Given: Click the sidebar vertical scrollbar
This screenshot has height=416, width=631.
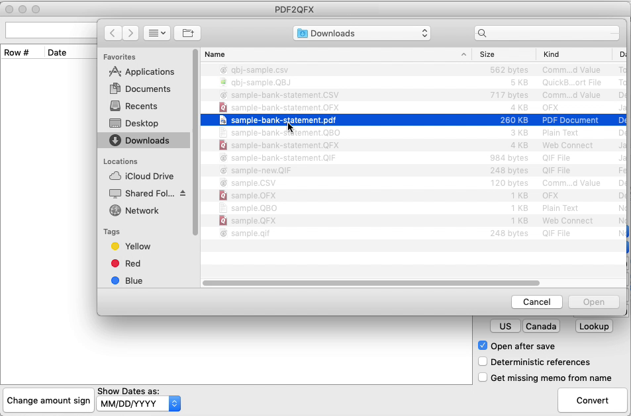Looking at the screenshot, I should 195,142.
